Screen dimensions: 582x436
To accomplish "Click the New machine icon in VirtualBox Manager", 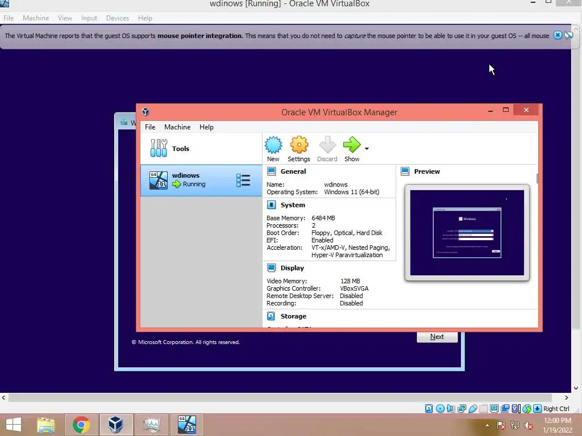I will pyautogui.click(x=273, y=145).
